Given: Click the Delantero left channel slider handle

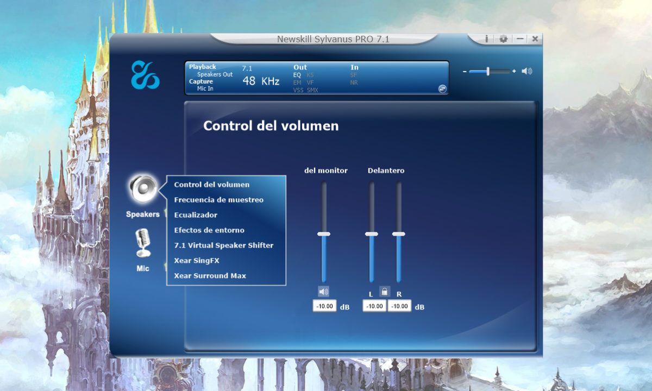Looking at the screenshot, I should 372,234.
